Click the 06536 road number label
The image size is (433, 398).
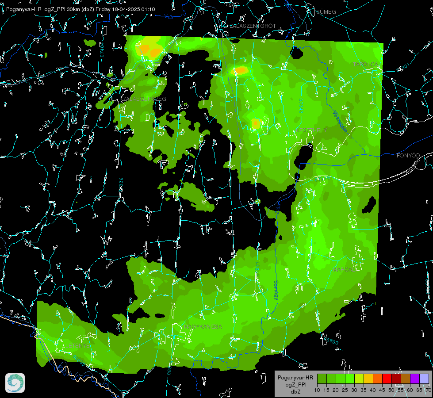tap(121, 185)
